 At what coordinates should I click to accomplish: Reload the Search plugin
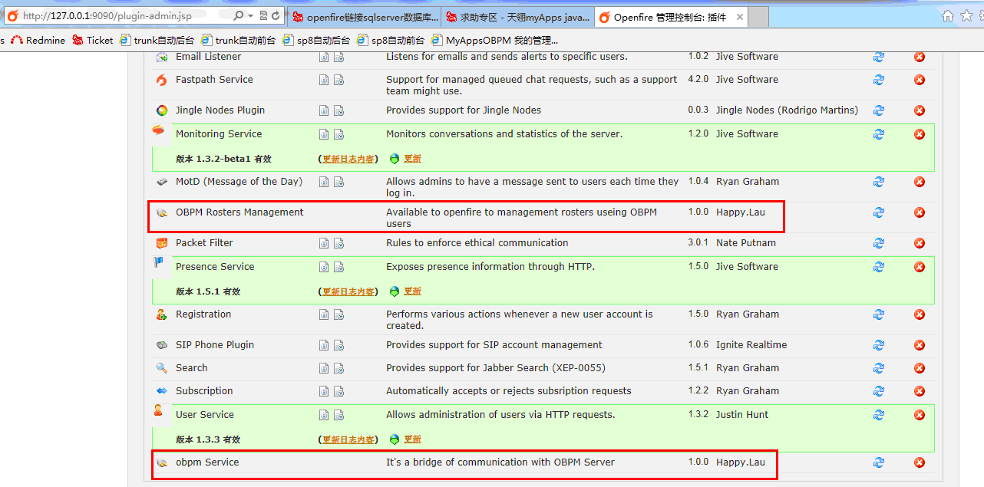tap(879, 368)
